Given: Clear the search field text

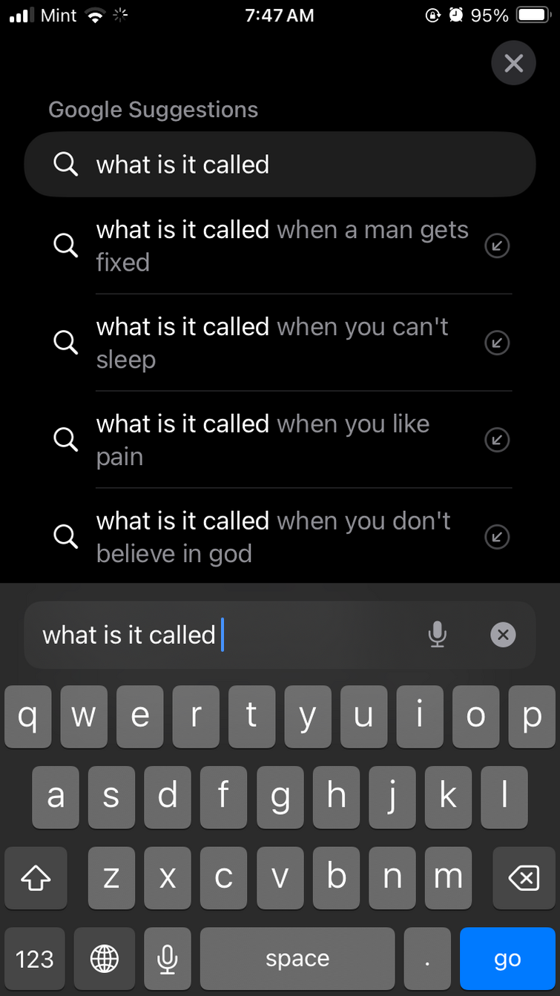Looking at the screenshot, I should [503, 635].
